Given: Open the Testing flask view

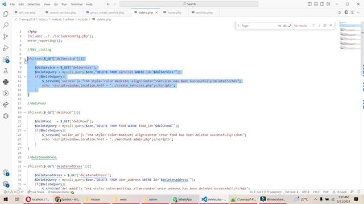Looking at the screenshot, I should [x=6, y=70].
